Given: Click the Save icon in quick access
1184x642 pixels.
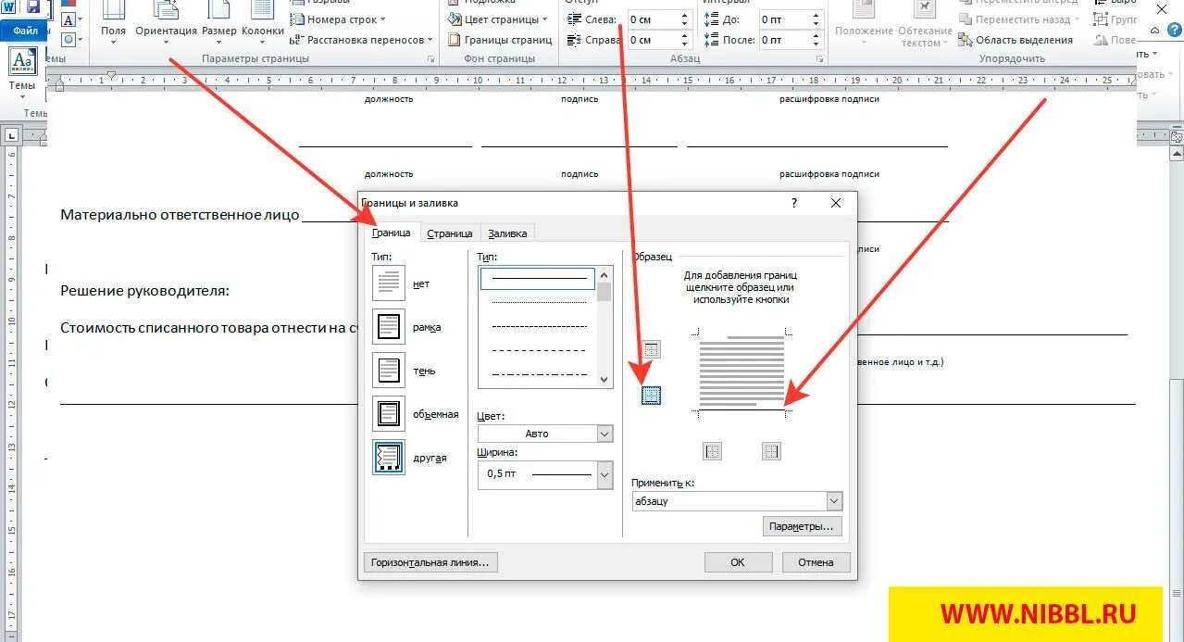Looking at the screenshot, I should (33, 6).
